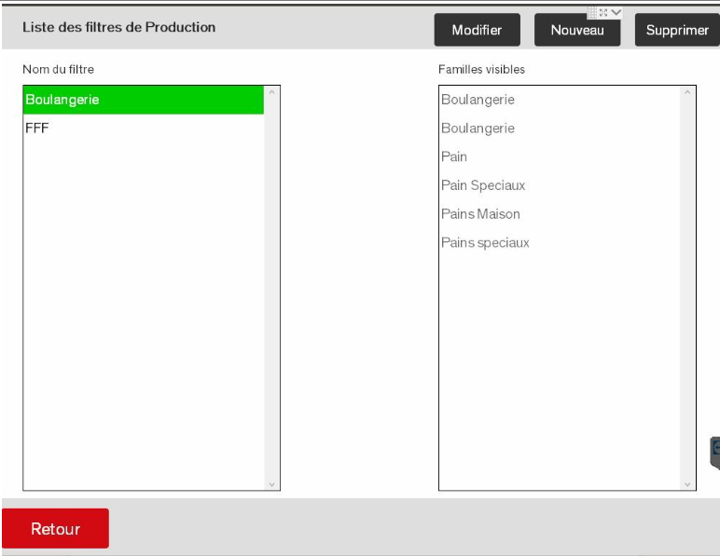Open the chevron dropdown in floating toolbar

(616, 12)
